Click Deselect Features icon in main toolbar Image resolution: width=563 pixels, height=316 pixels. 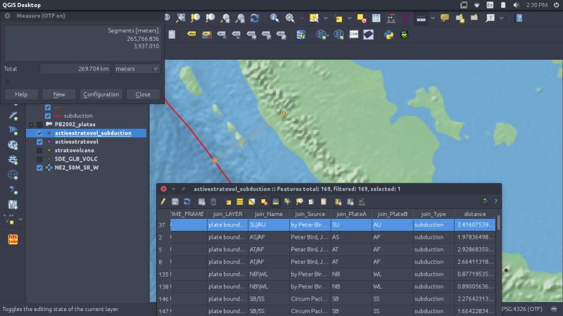click(361, 18)
